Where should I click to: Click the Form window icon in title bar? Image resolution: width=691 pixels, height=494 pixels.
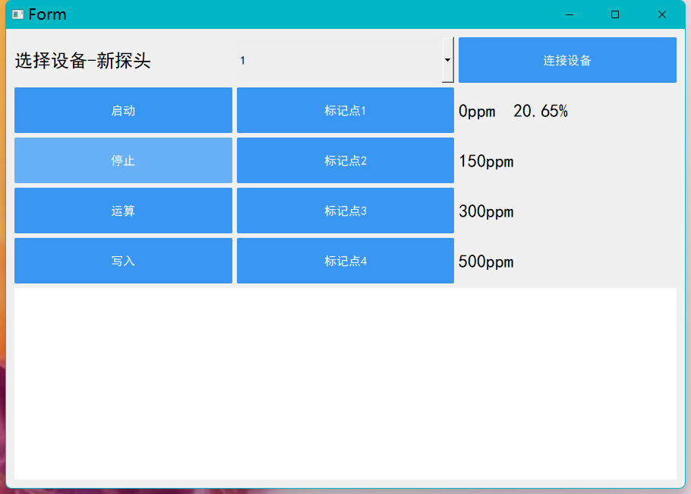click(17, 14)
